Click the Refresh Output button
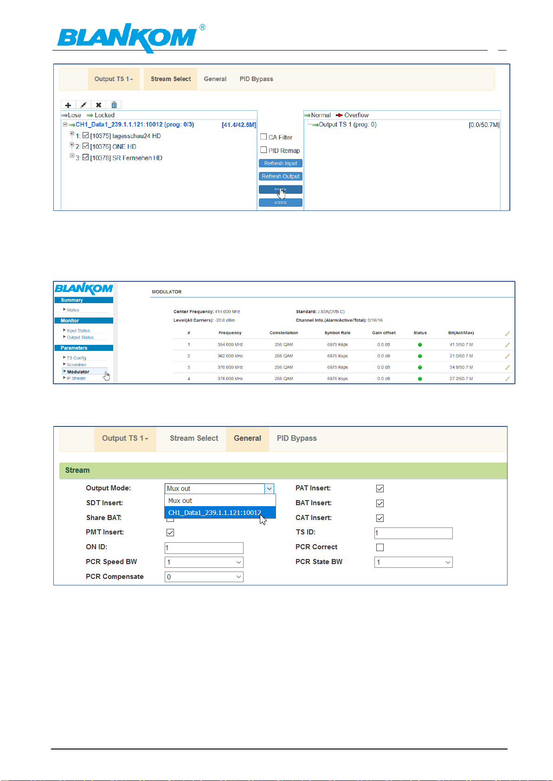Viewport: 553px width, 781px height. coord(281,176)
